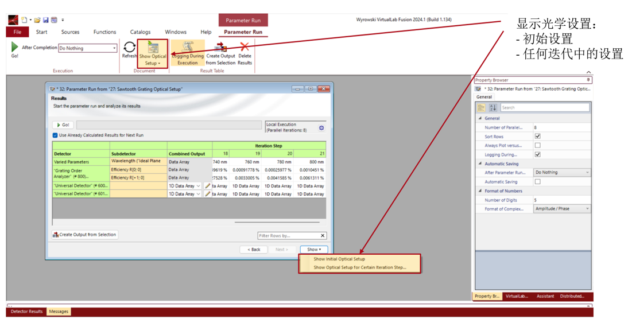Clear the Filter Rows field with its X
628x323 pixels.
pyautogui.click(x=323, y=236)
